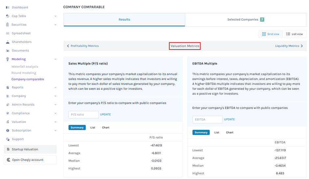
Task: Click UPDATE next to P/S ratio field
Action: (106, 115)
